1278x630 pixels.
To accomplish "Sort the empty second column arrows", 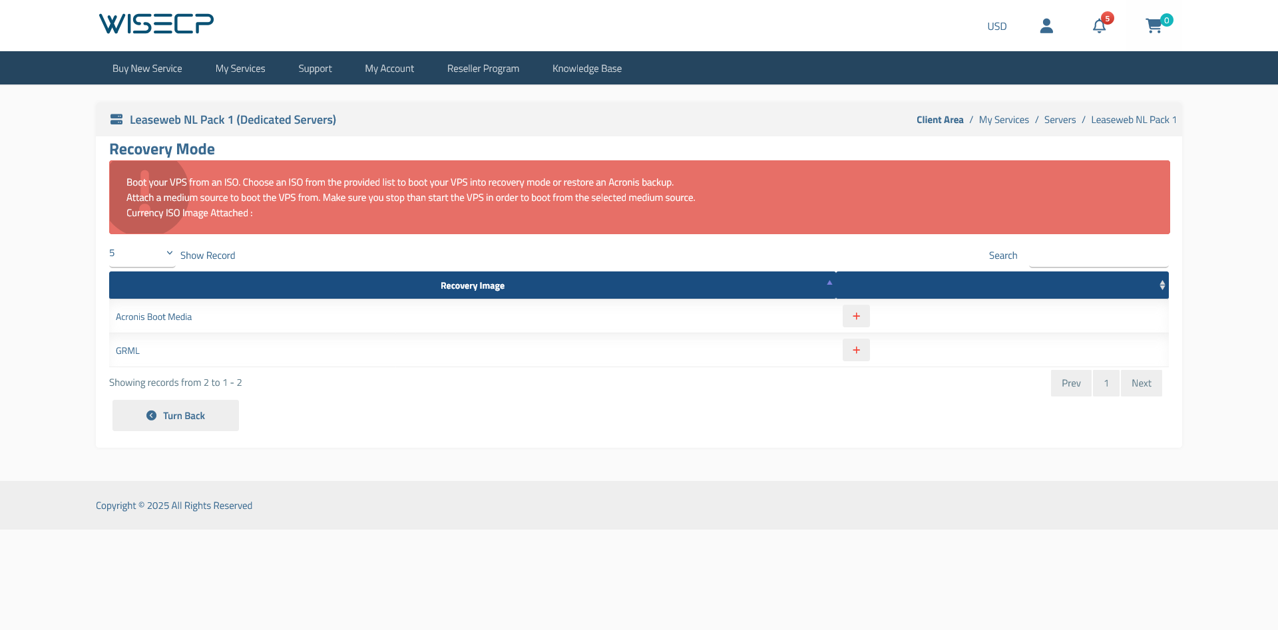I will pyautogui.click(x=1162, y=285).
